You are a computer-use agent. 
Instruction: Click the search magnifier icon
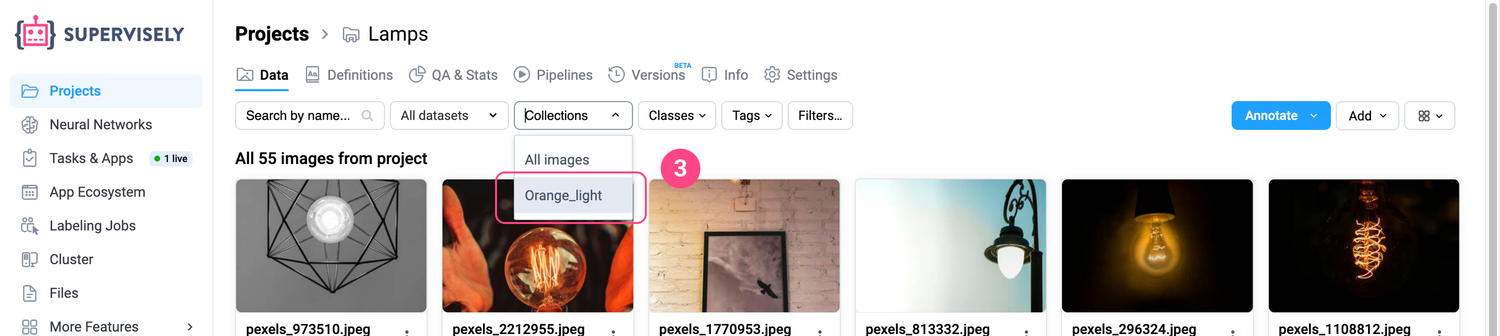point(367,115)
